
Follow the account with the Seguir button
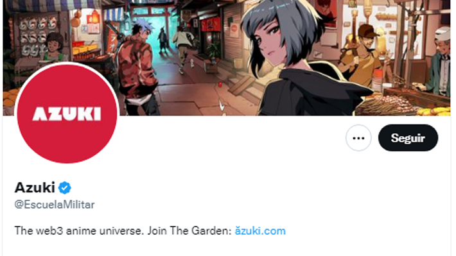pos(408,138)
